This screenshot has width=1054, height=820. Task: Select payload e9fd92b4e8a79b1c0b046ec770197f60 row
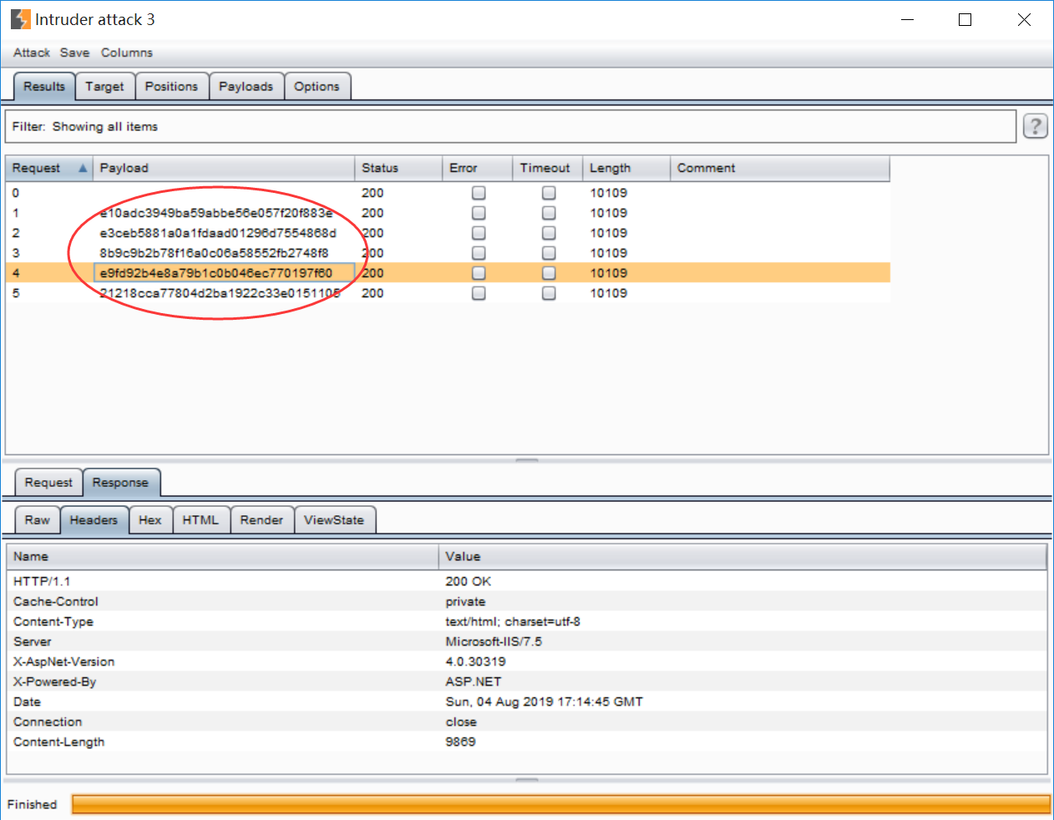coord(448,273)
